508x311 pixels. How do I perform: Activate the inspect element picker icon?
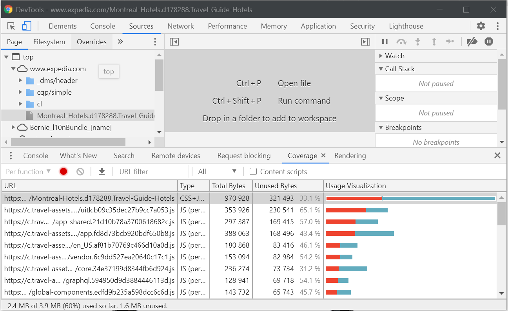click(x=11, y=26)
